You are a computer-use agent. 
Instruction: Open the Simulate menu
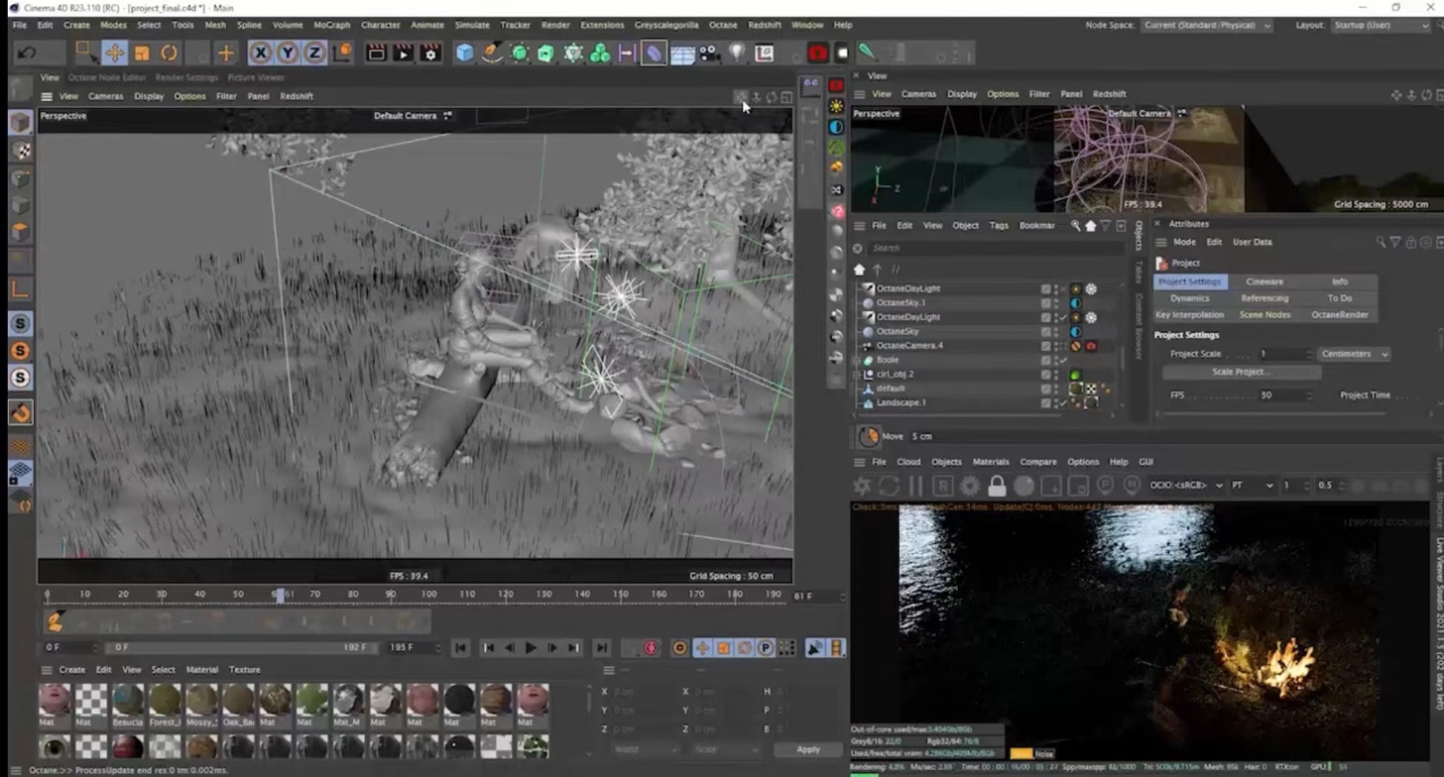(x=471, y=25)
